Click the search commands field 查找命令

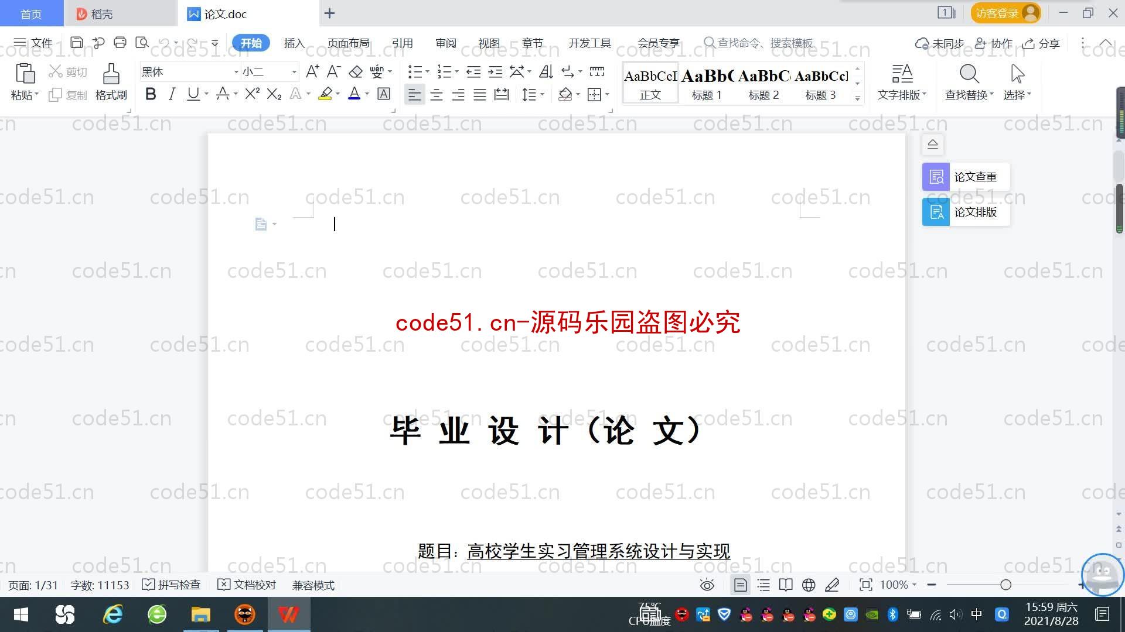759,43
